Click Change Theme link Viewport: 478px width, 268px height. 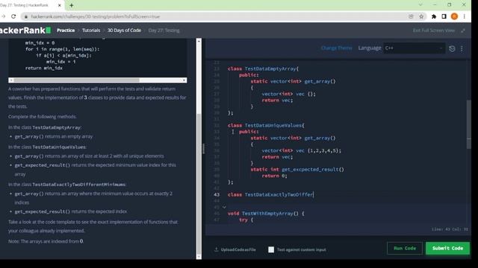337,48
